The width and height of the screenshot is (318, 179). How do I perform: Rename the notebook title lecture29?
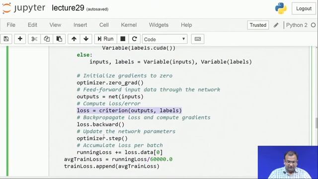click(x=68, y=8)
